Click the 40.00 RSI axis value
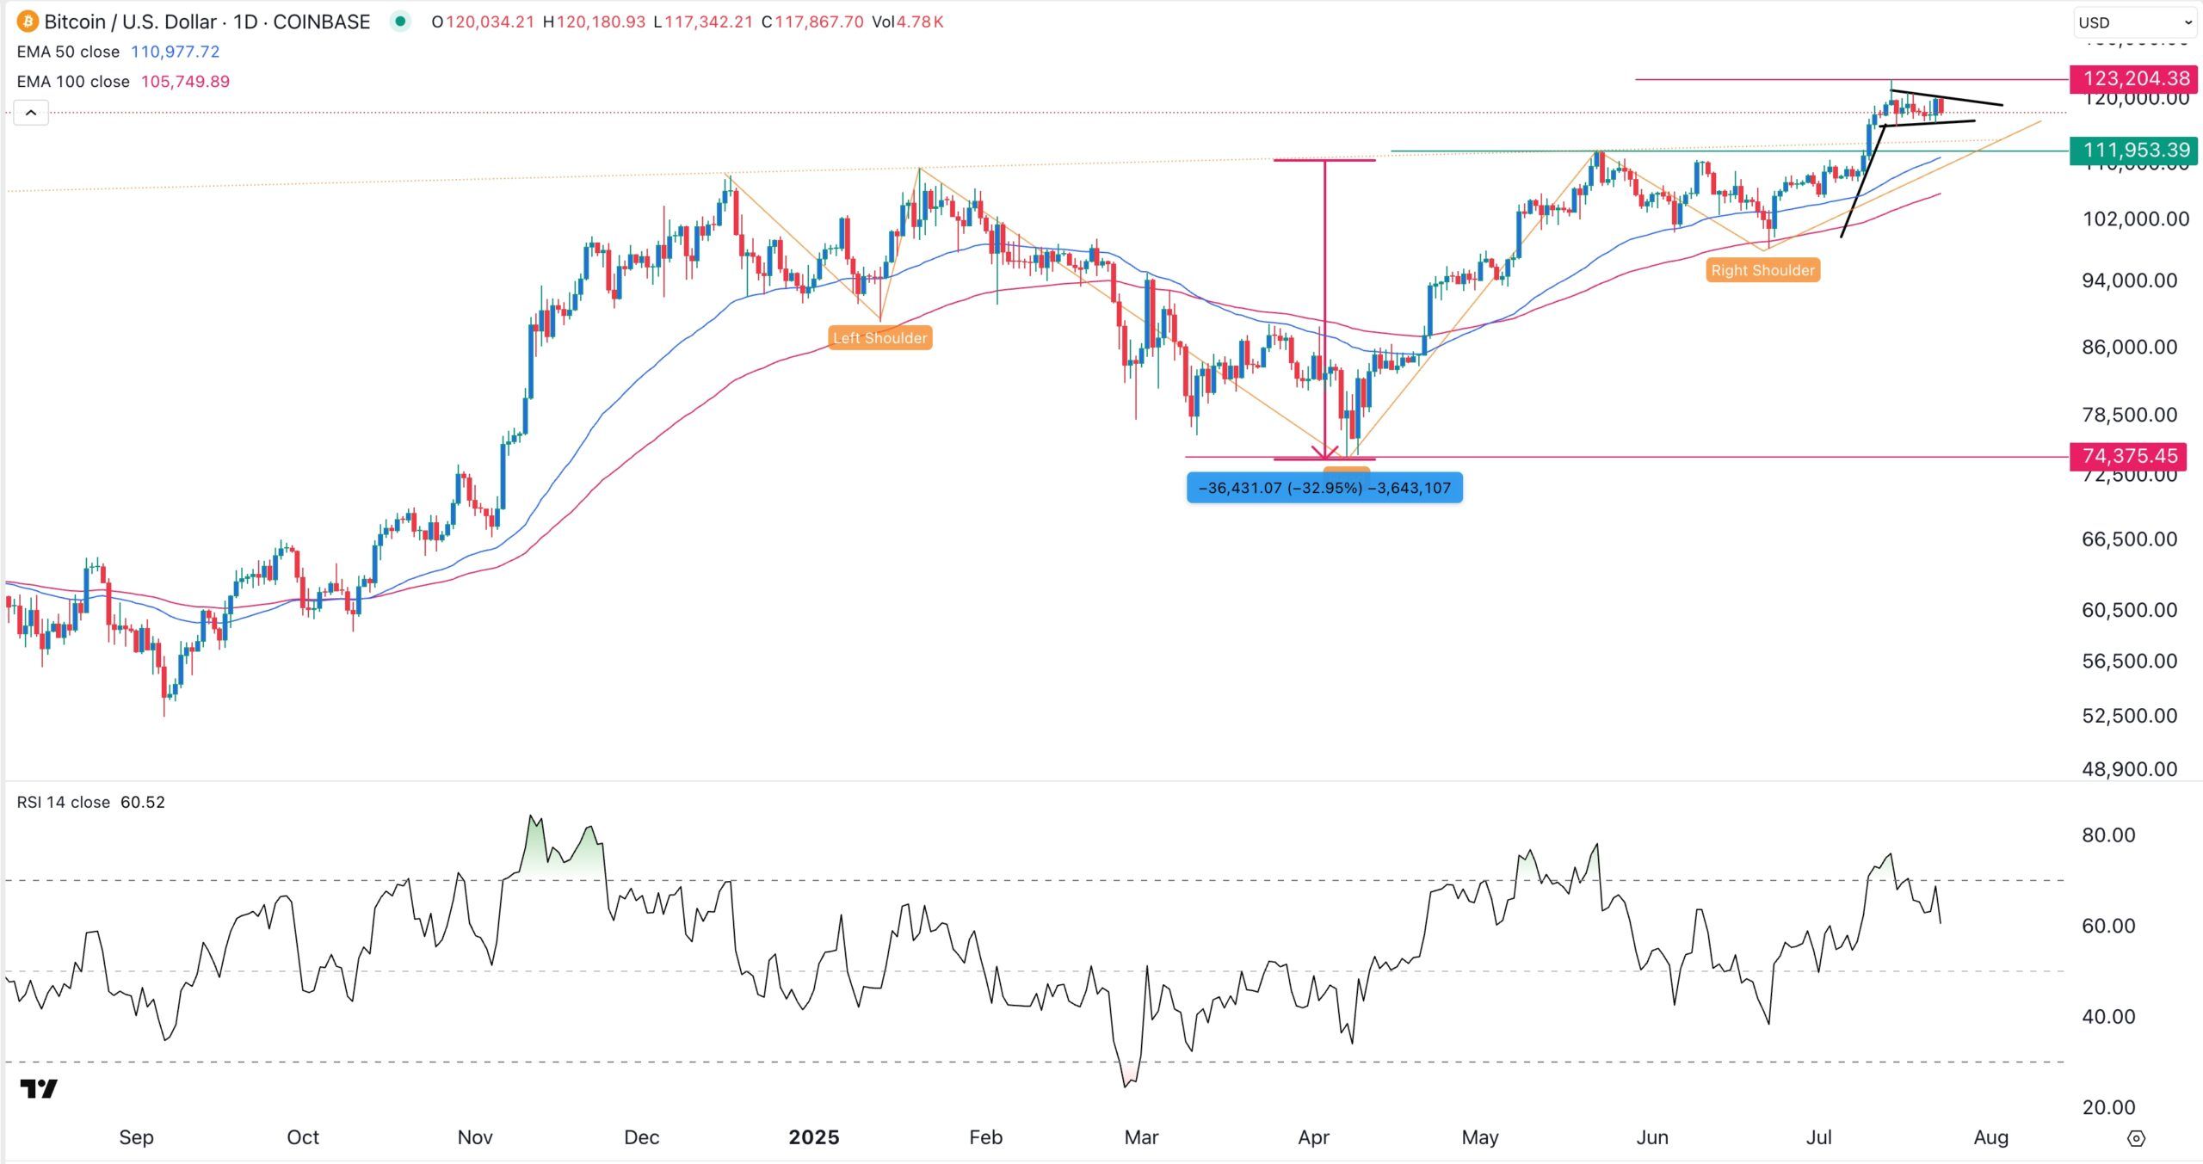Screen dimensions: 2203x1164 coord(2108,1016)
